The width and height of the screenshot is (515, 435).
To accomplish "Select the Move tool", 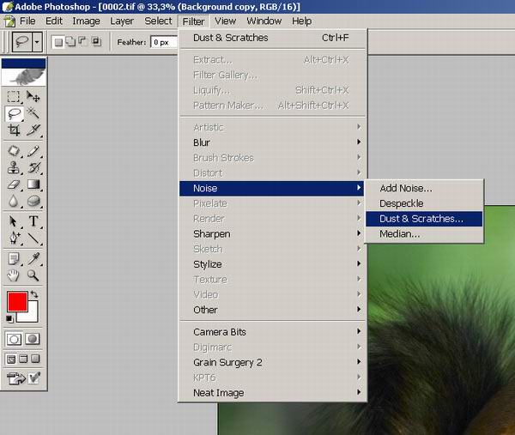I will 33,97.
